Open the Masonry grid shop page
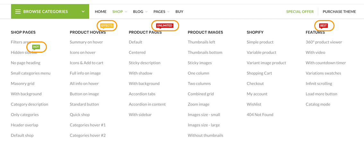 [x=22, y=84]
